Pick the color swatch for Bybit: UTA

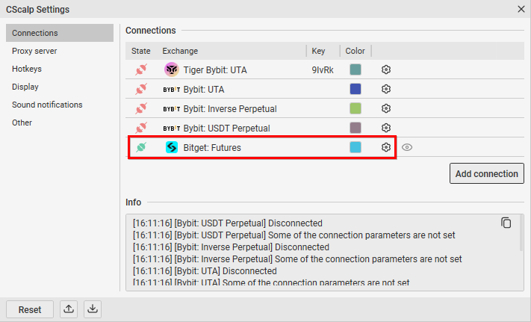tap(355, 89)
